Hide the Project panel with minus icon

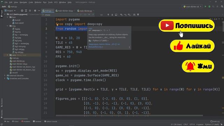[39, 11]
